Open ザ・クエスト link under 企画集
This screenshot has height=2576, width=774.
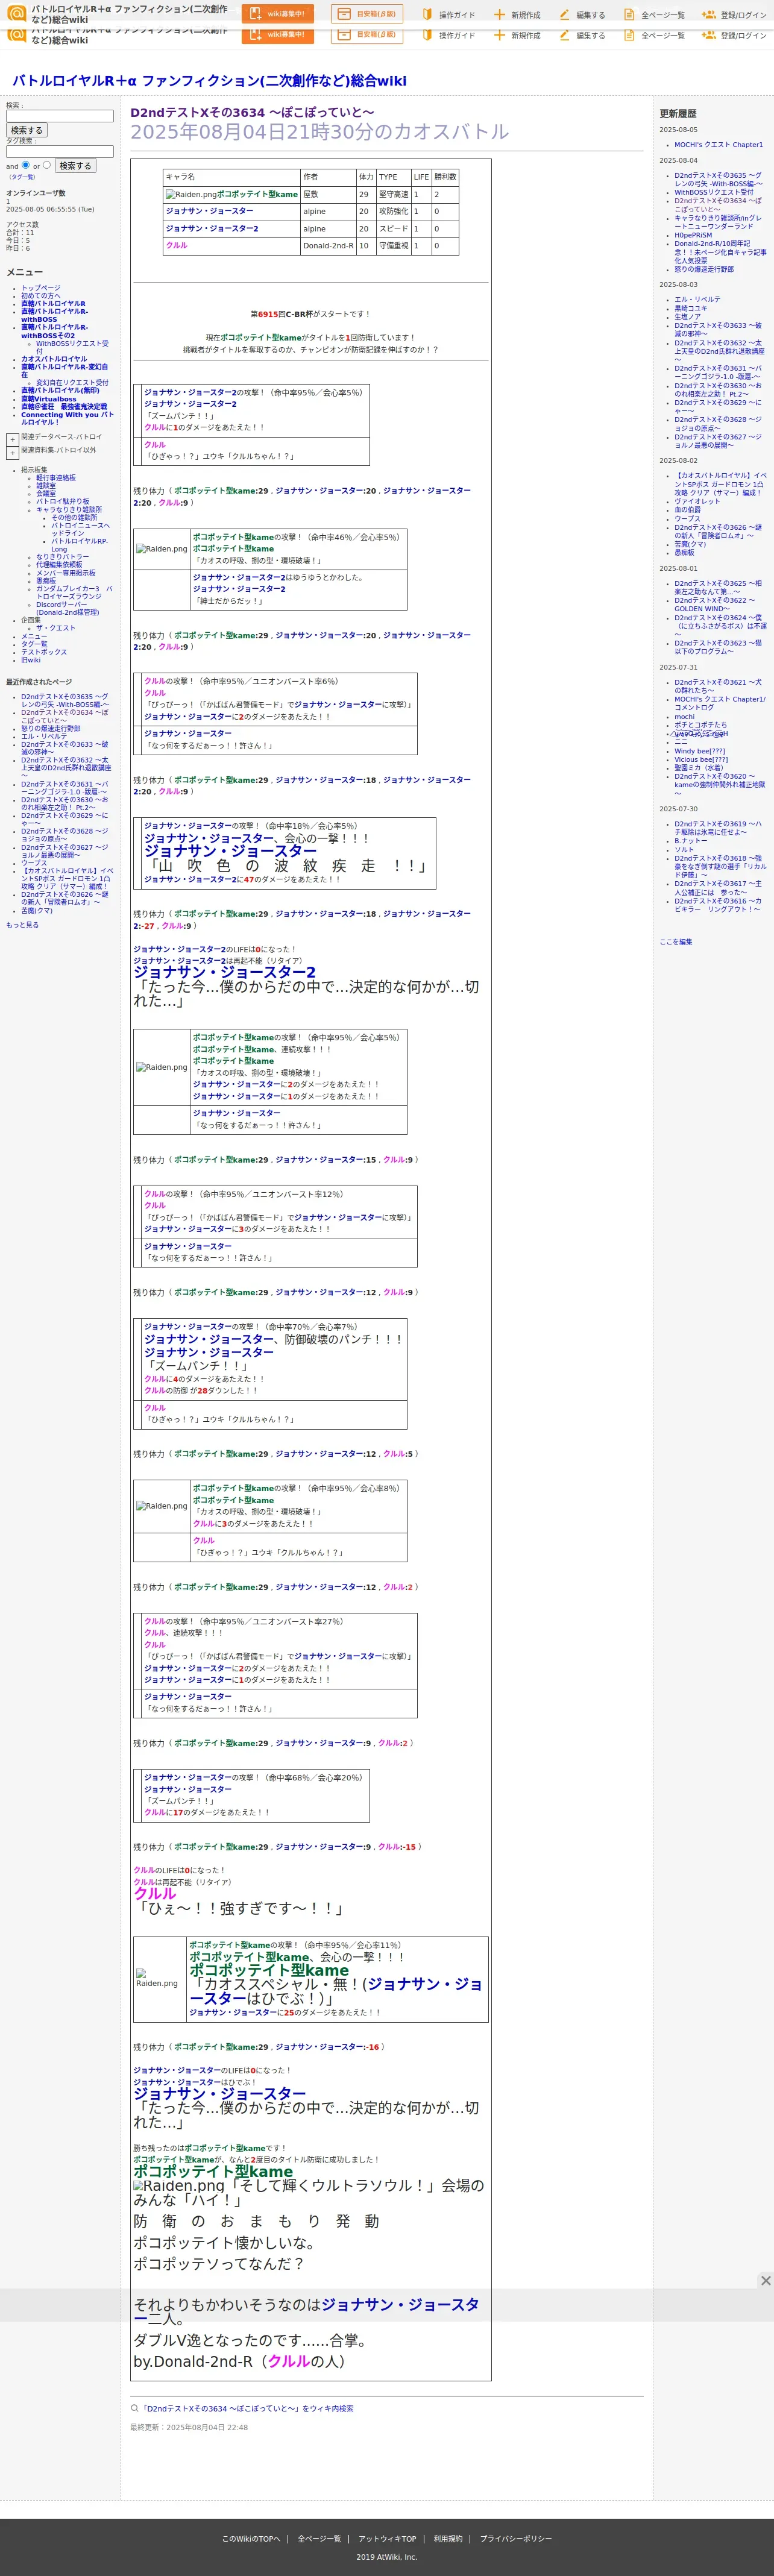[55, 628]
